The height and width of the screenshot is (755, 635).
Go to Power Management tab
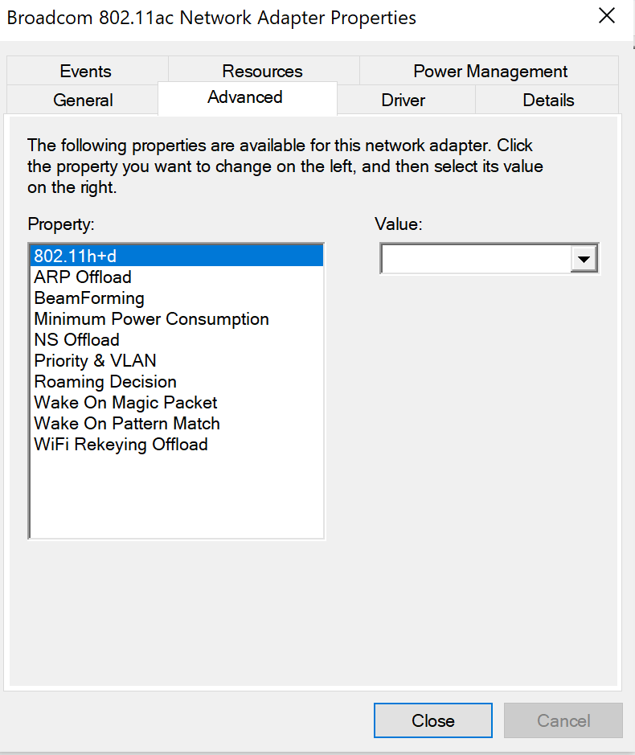coord(490,71)
